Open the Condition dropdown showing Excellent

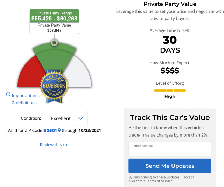(x=66, y=118)
